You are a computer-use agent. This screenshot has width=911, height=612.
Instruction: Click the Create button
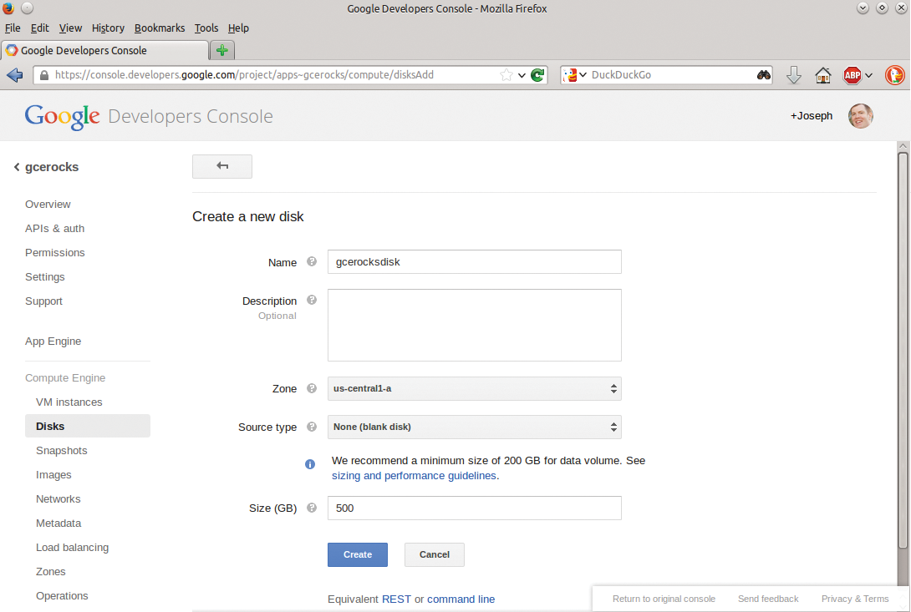pos(358,554)
